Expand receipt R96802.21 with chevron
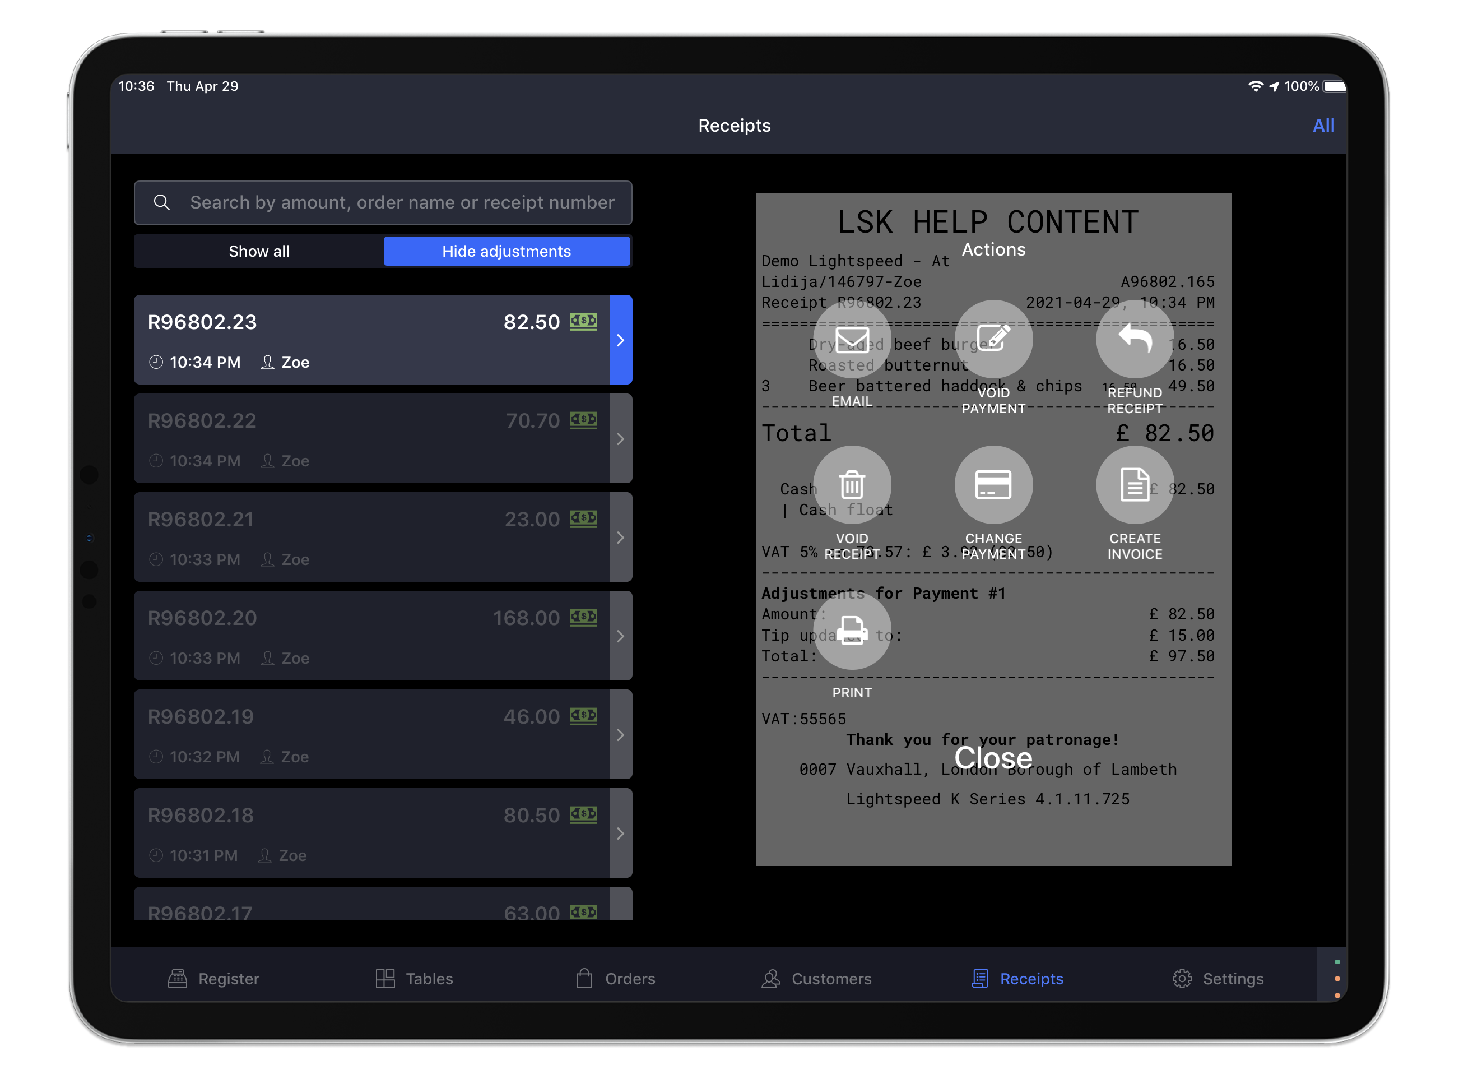 coord(621,537)
